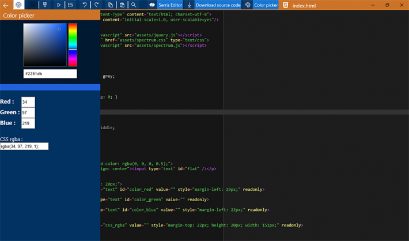Click the dark square icon beside the gear

tap(33, 5)
